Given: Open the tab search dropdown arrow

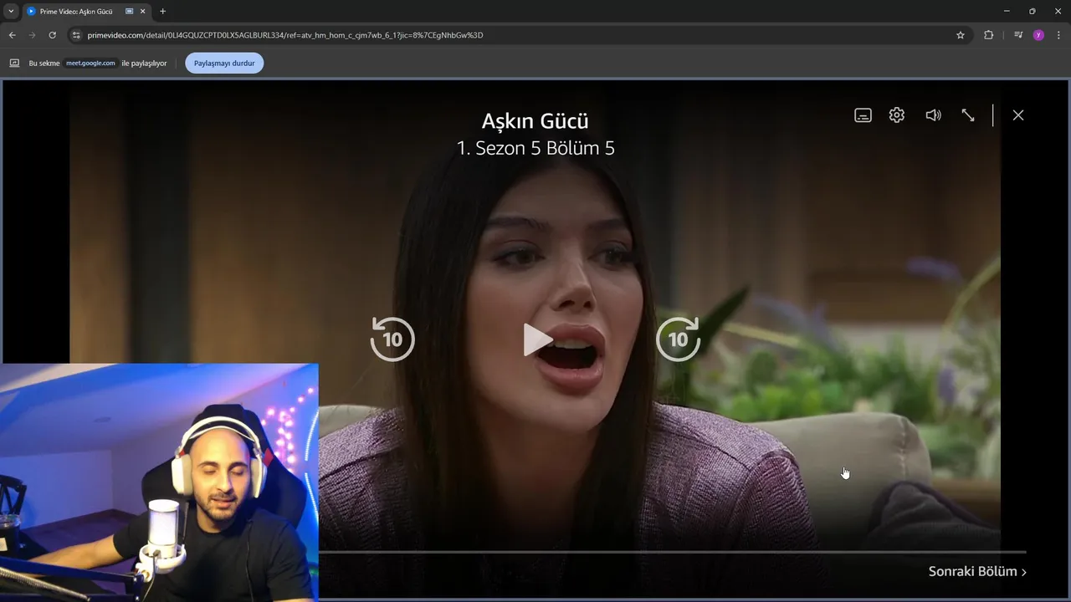Looking at the screenshot, I should point(11,11).
